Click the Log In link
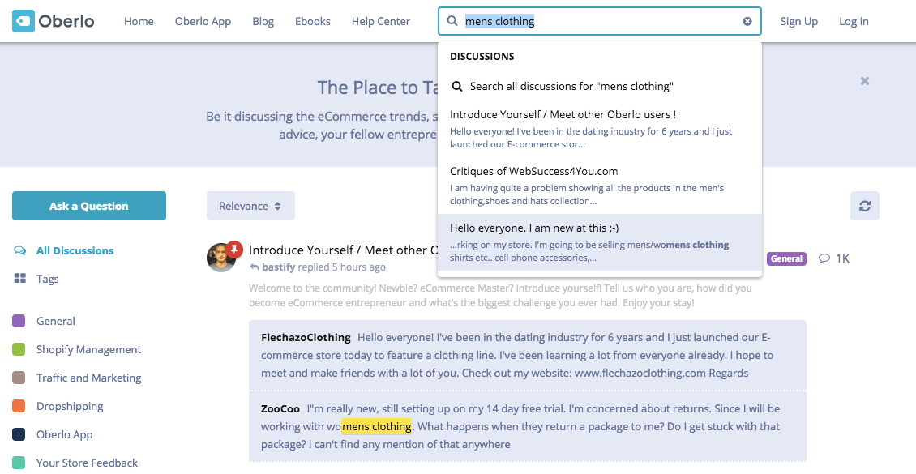This screenshot has width=916, height=474. pyautogui.click(x=854, y=22)
